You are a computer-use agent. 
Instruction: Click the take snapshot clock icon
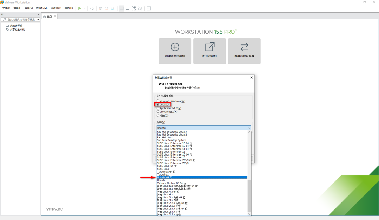click(101, 8)
